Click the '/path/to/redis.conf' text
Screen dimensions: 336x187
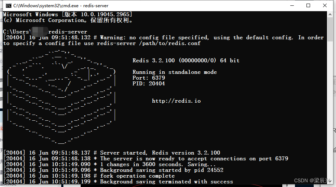click(x=170, y=43)
